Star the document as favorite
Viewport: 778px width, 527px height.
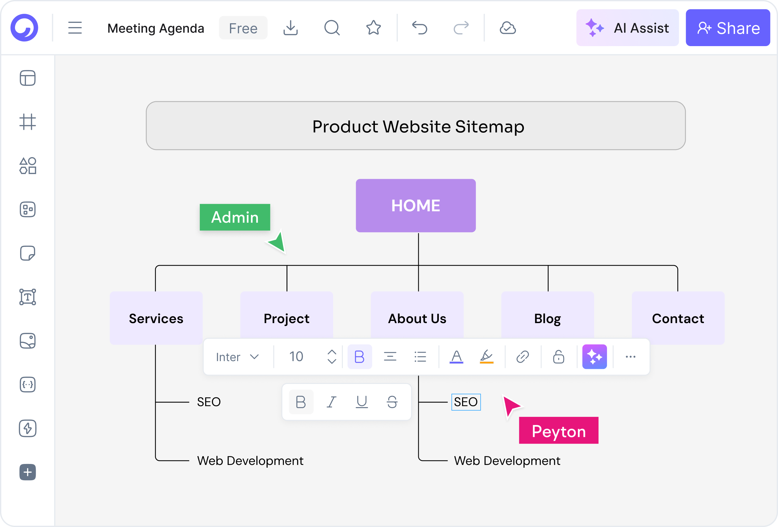coord(373,28)
